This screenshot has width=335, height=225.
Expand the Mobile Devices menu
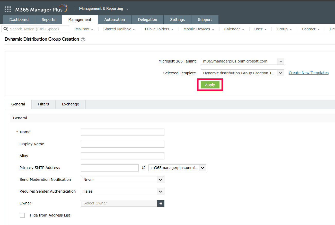tap(199, 29)
